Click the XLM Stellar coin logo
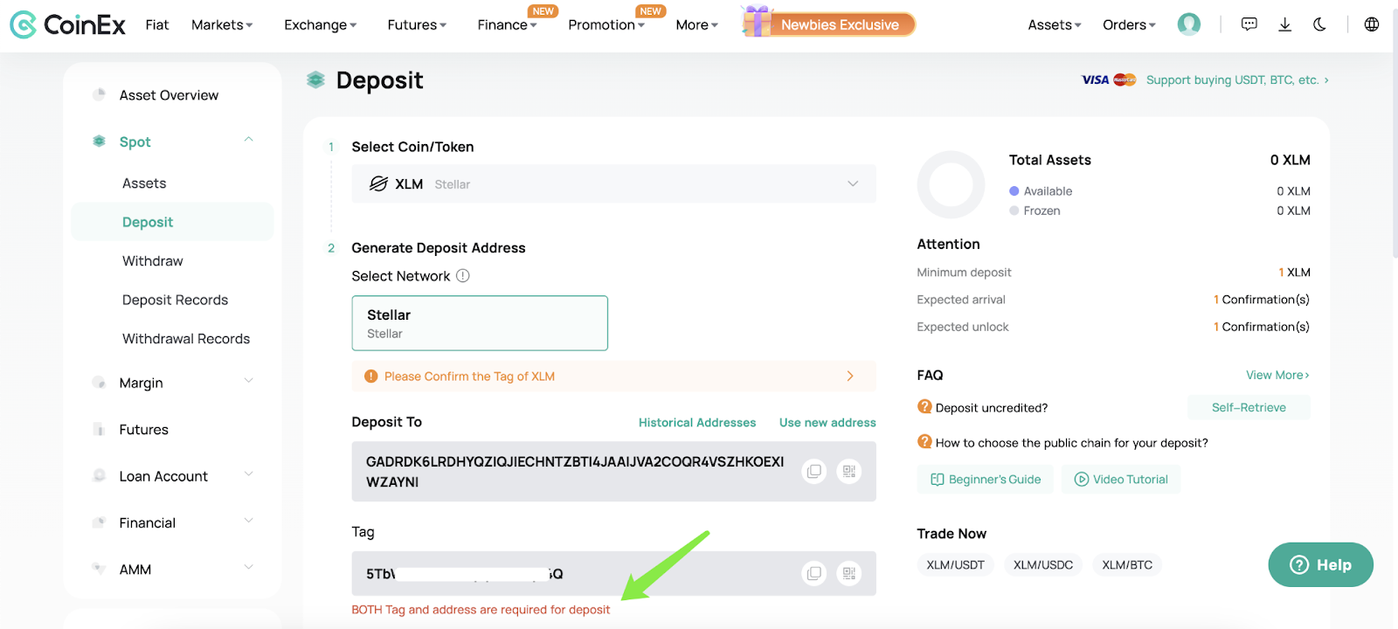This screenshot has height=629, width=1398. pyautogui.click(x=378, y=183)
